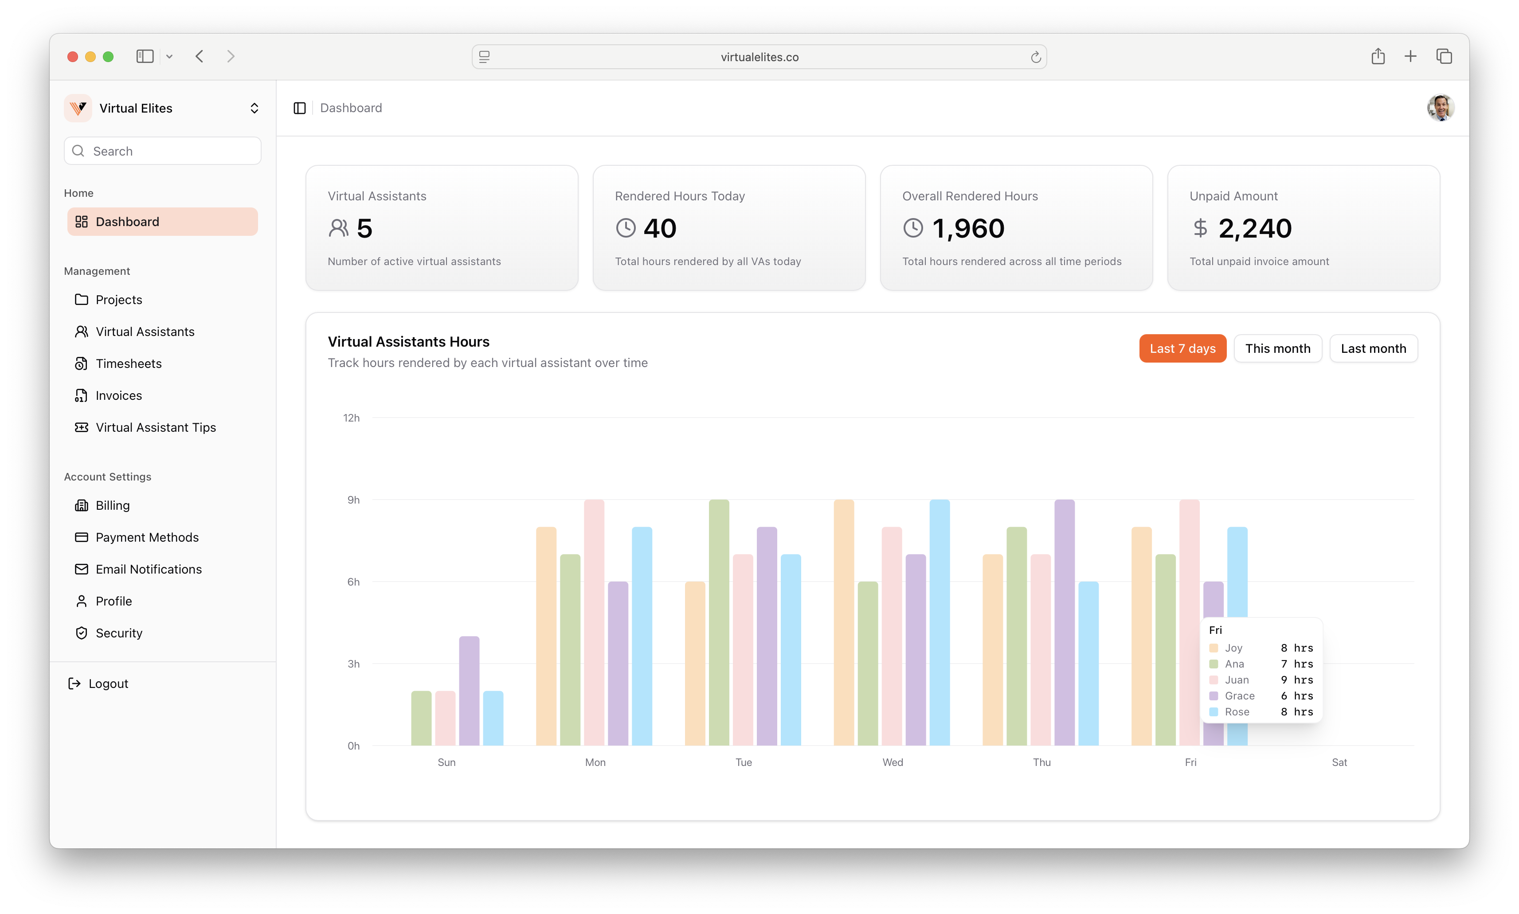Toggle the sidebar panel visibility
This screenshot has height=914, width=1519.
(300, 108)
